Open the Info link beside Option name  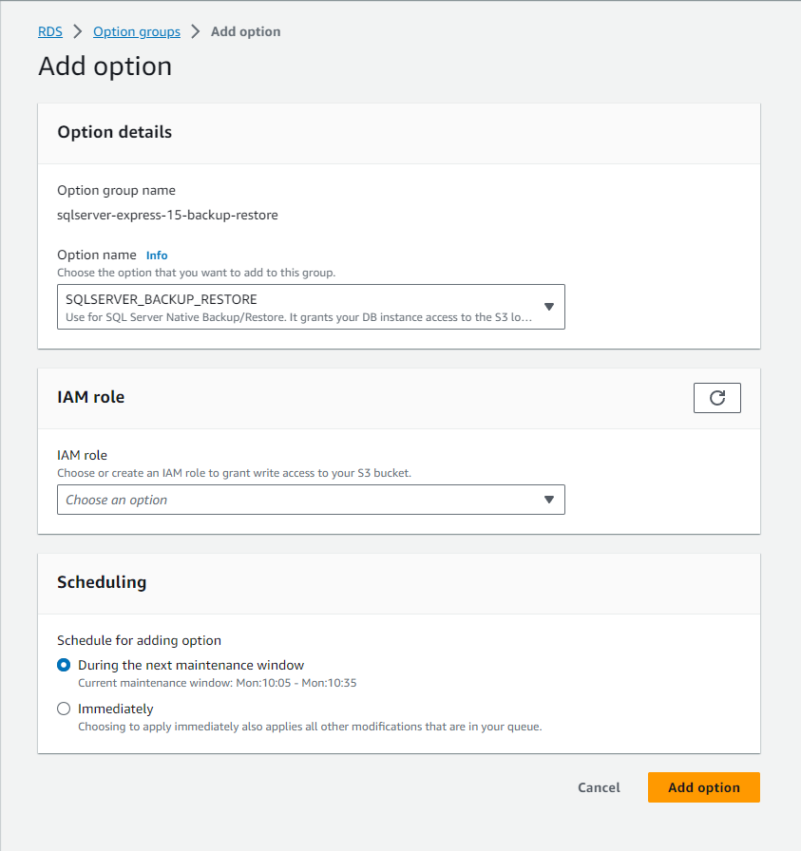pyautogui.click(x=157, y=255)
